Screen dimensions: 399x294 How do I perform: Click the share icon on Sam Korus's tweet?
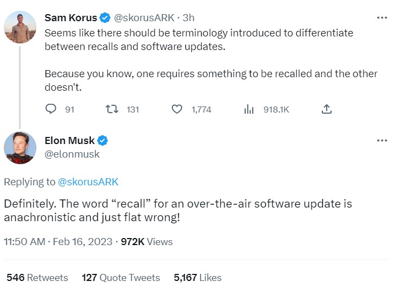pyautogui.click(x=326, y=109)
